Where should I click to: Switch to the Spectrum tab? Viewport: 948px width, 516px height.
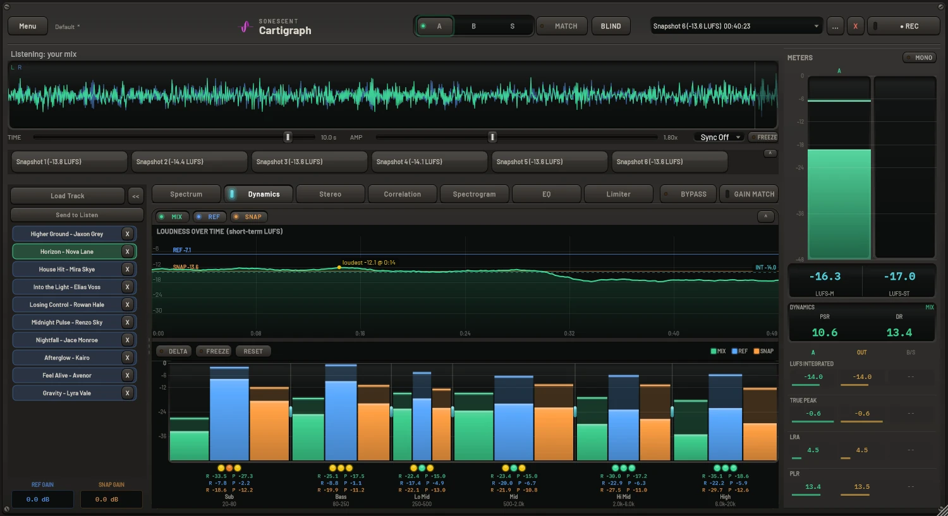[x=186, y=194]
